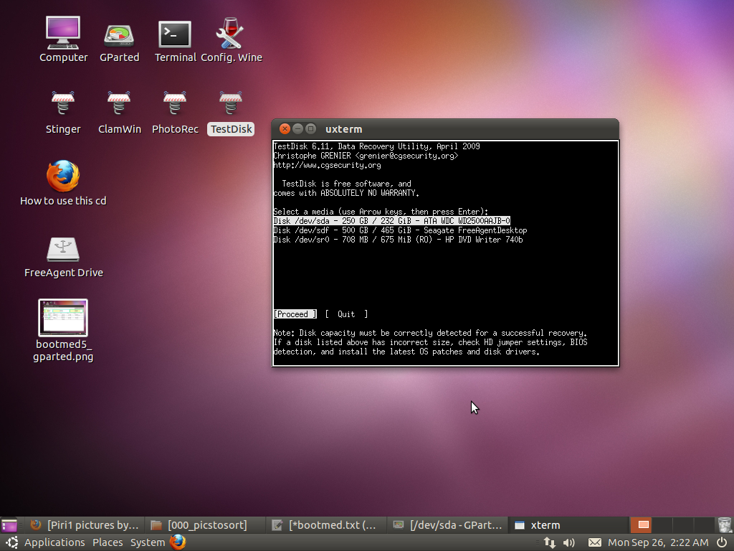This screenshot has height=551, width=734.
Task: Switch to the '000_picstosort' taskbar window
Action: tap(204, 525)
